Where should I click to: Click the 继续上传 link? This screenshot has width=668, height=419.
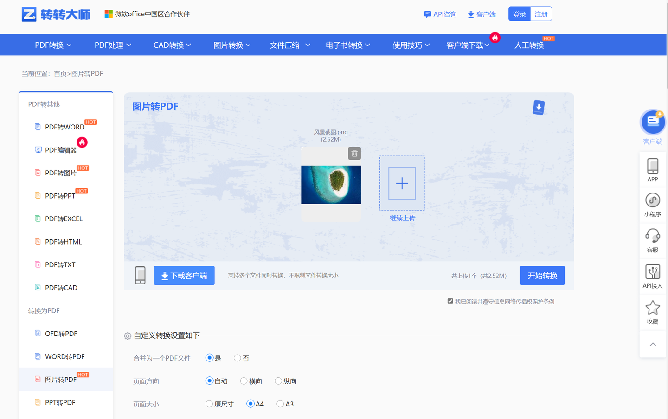402,218
